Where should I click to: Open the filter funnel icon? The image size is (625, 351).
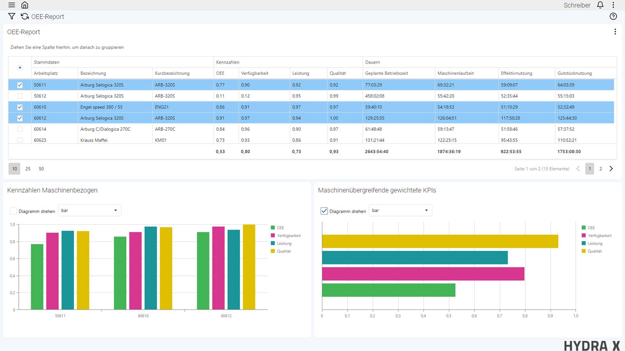12,16
